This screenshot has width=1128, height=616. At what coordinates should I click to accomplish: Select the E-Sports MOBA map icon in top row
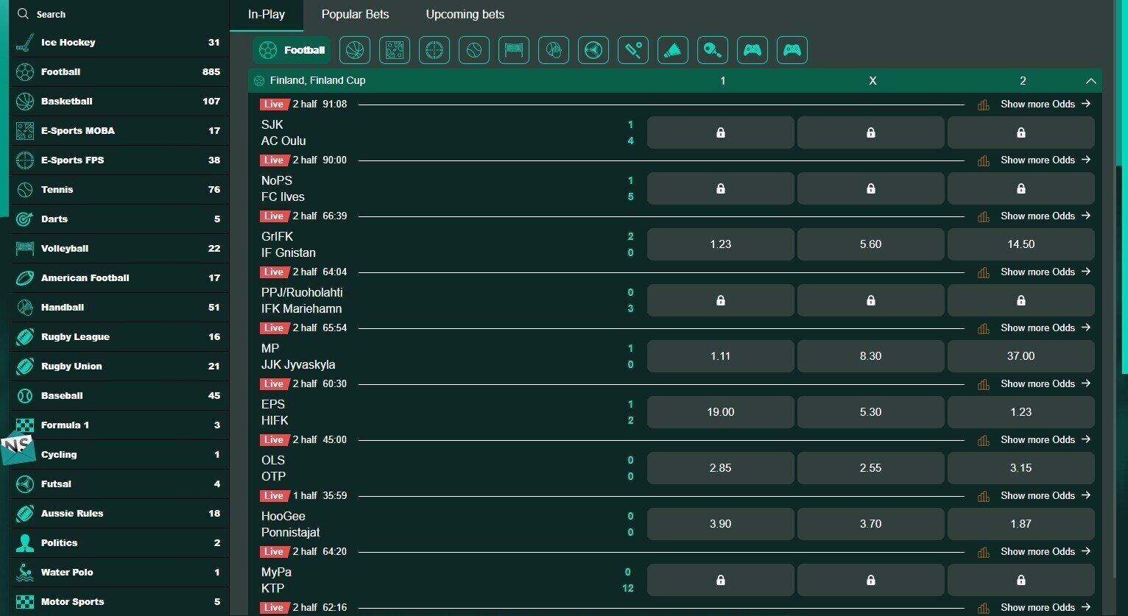click(x=395, y=50)
